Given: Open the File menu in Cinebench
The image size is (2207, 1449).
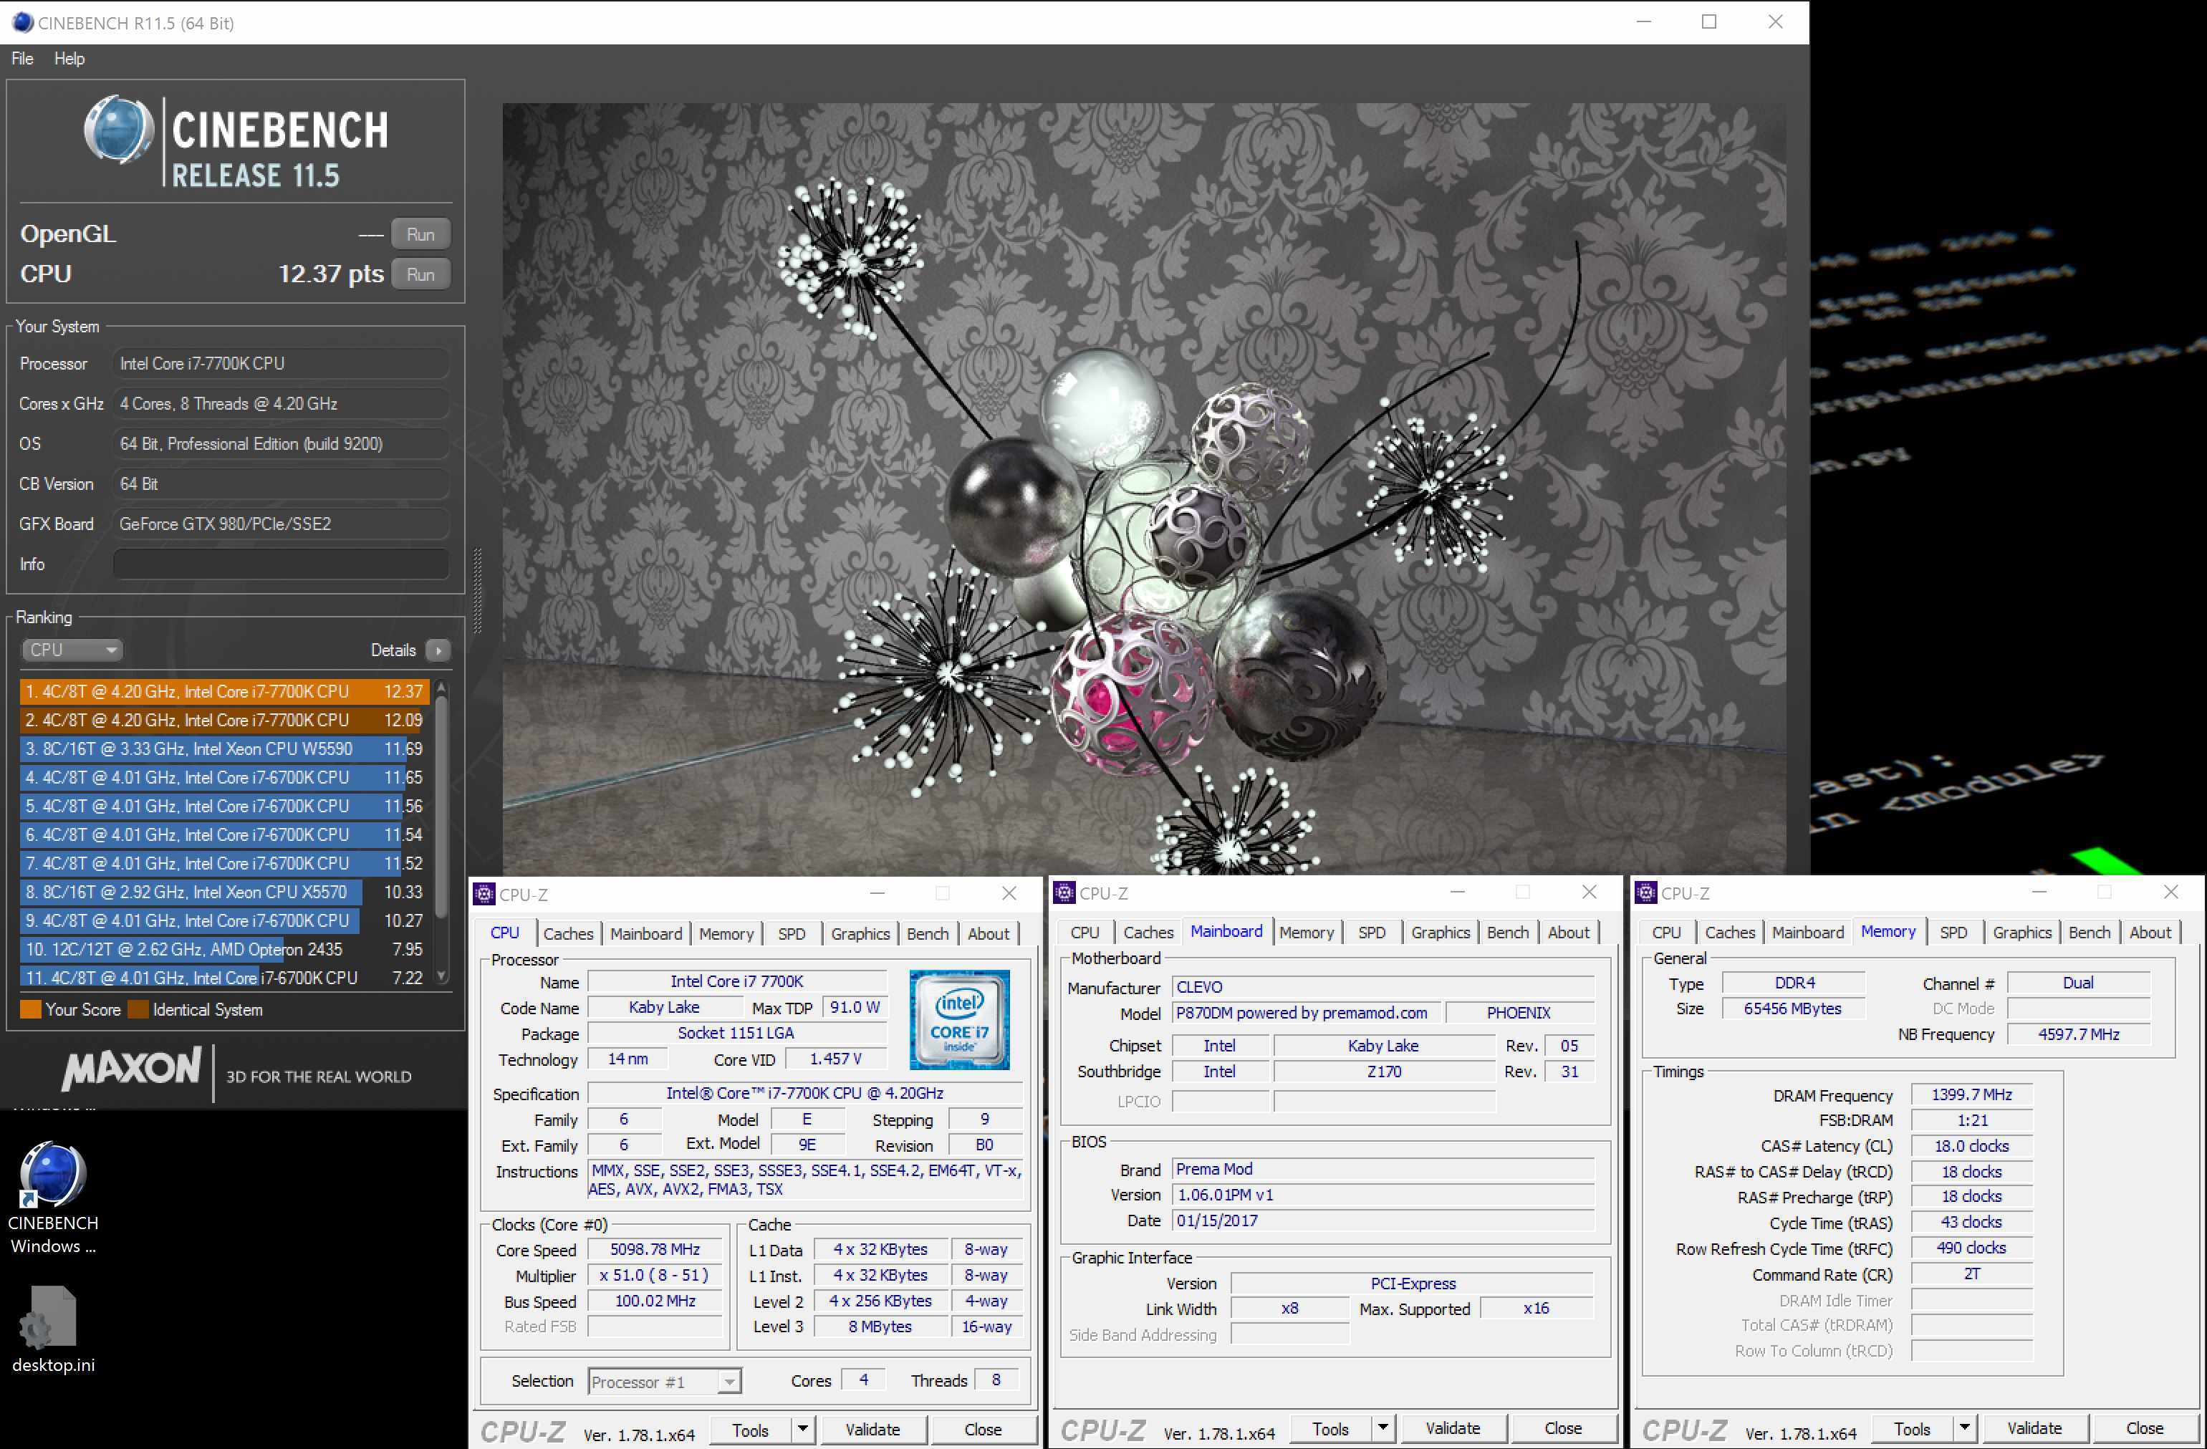Looking at the screenshot, I should [x=22, y=59].
